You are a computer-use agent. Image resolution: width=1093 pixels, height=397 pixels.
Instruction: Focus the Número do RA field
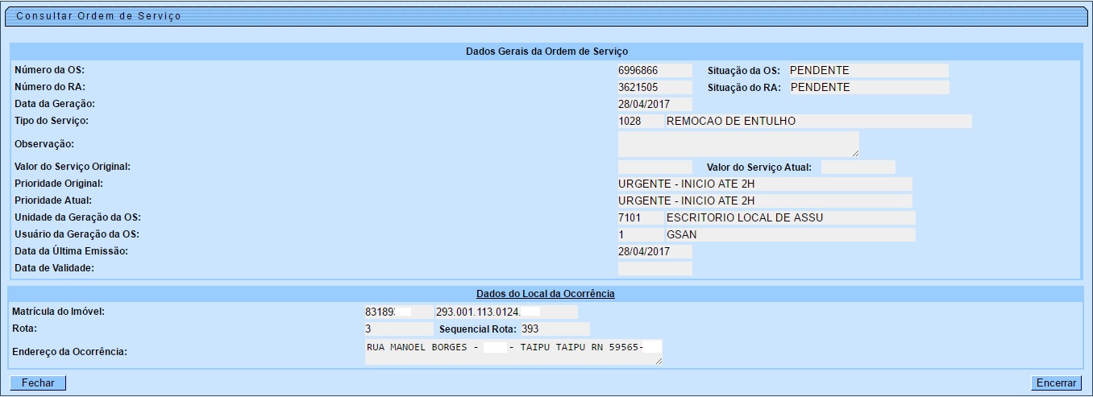[655, 87]
